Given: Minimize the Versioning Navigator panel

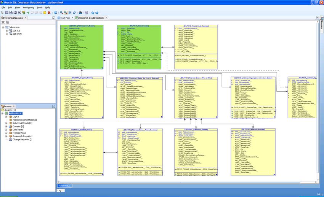Looking at the screenshot, I should point(53,18).
